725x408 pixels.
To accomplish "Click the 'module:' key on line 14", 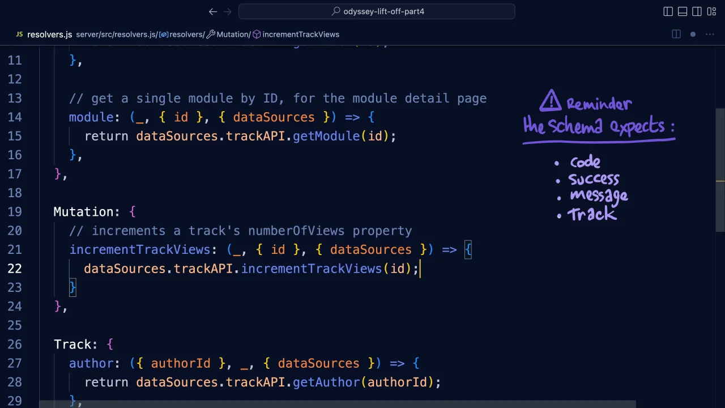I will (x=95, y=117).
